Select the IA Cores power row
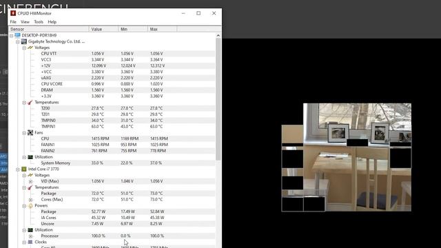Screen dimensions: 441x248 [112, 218]
